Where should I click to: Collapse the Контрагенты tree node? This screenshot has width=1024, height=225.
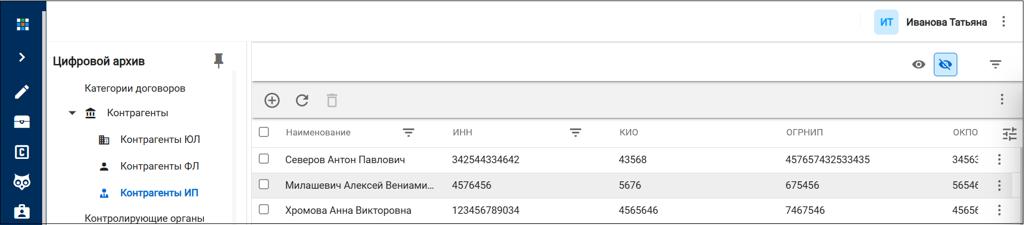pos(72,113)
